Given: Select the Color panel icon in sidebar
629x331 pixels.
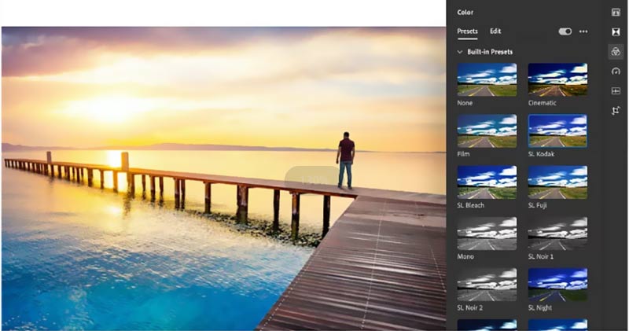Looking at the screenshot, I should point(616,52).
